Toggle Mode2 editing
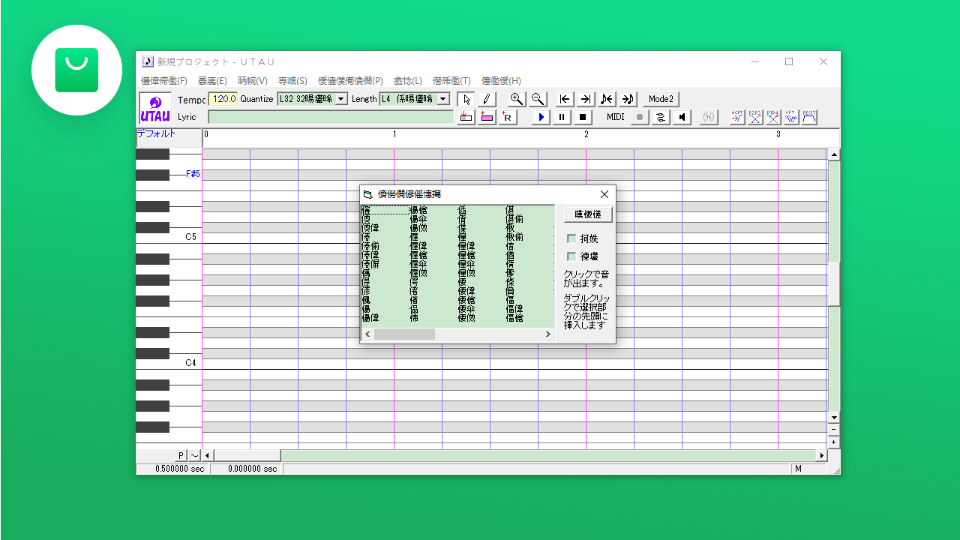Viewport: 960px width, 540px height. [660, 99]
